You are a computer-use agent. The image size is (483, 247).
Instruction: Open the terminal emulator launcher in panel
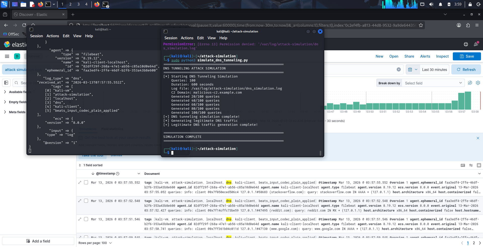click(x=48, y=4)
